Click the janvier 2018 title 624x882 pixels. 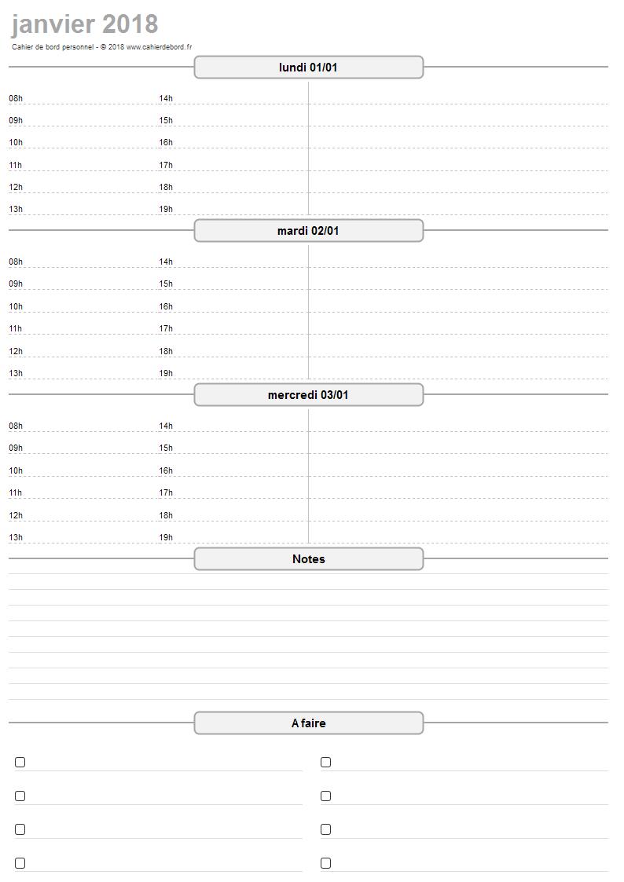(85, 24)
